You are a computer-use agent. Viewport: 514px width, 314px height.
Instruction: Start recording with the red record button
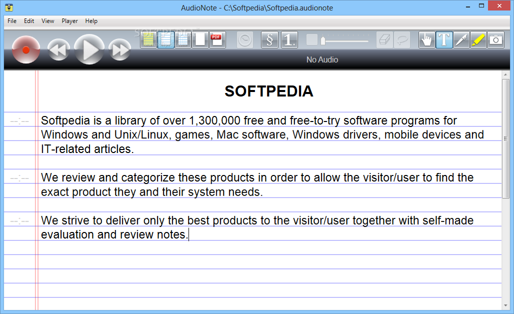[26, 50]
